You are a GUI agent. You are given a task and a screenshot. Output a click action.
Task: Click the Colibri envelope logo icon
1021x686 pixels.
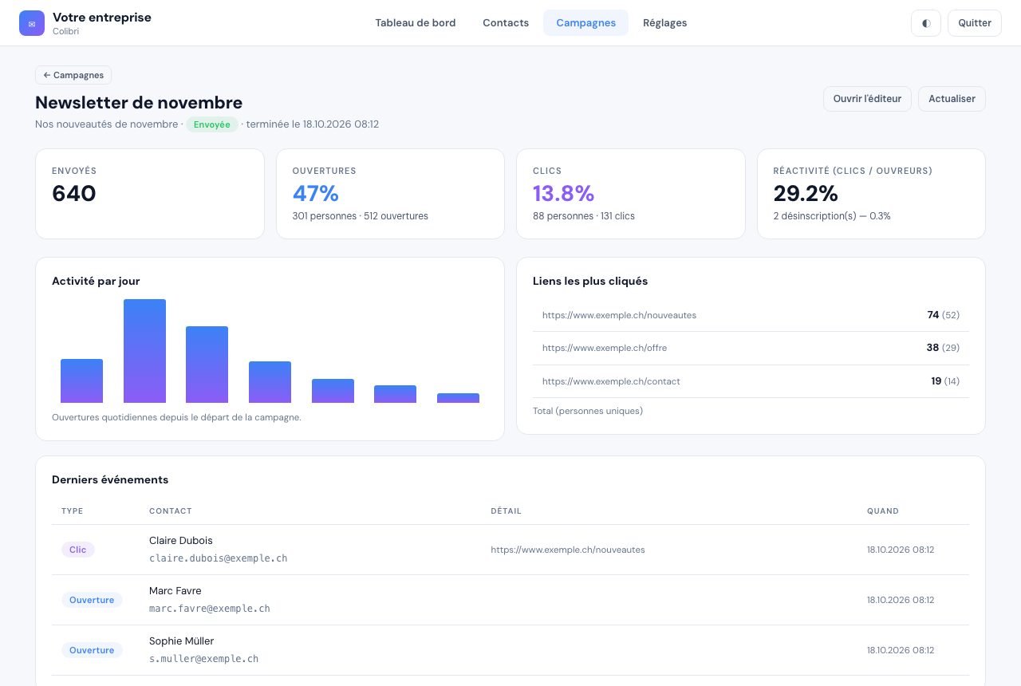pyautogui.click(x=32, y=23)
